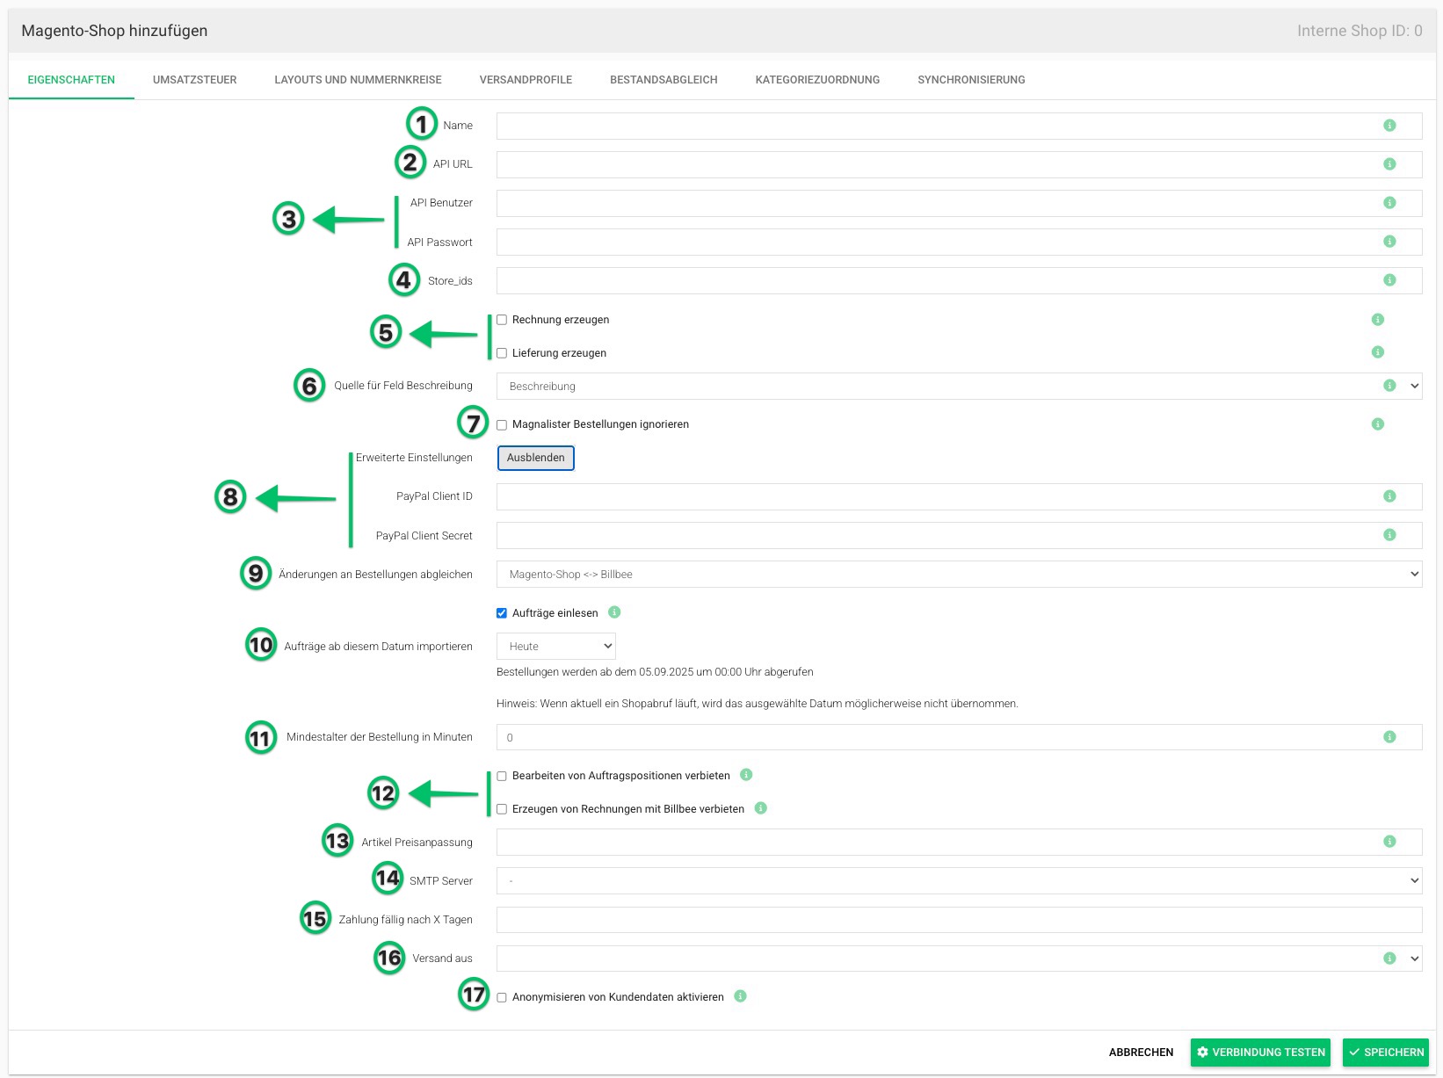Open the SMTP Server dropdown
Screen dimensions: 1443x1078
click(x=959, y=881)
